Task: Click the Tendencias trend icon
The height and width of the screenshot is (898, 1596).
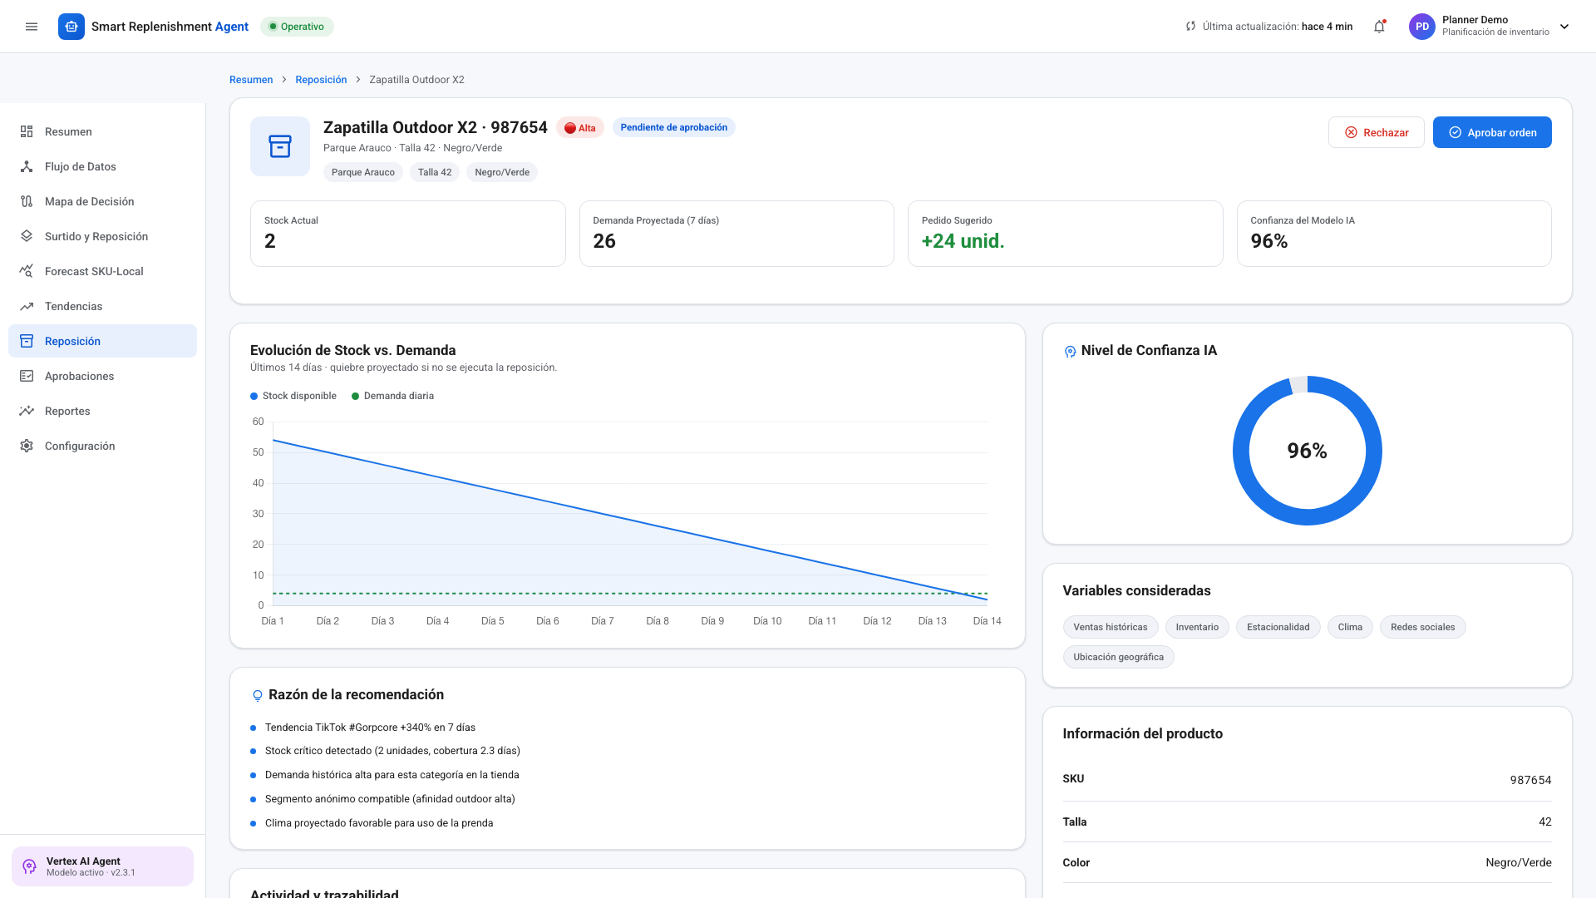Action: 27,306
